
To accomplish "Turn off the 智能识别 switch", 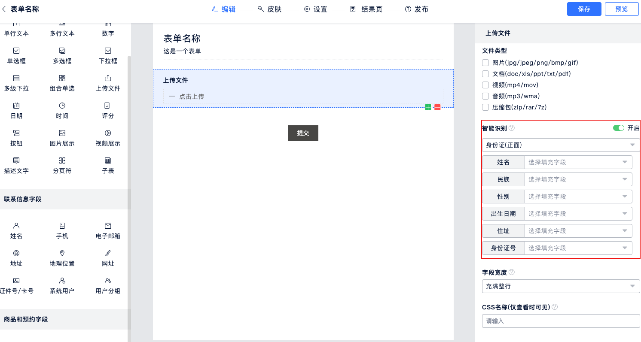I will 618,128.
